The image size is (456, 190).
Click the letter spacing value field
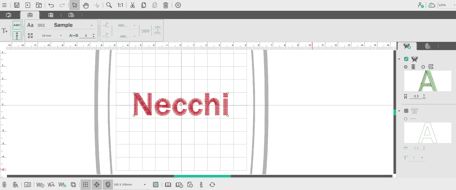[x=86, y=36]
